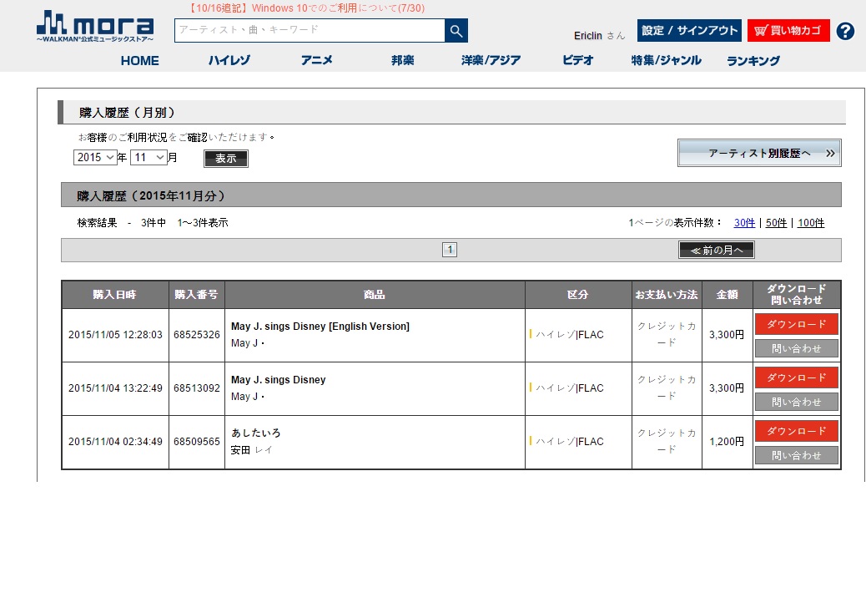
Task: Open the 特集/ジャンル menu
Action: pos(666,60)
